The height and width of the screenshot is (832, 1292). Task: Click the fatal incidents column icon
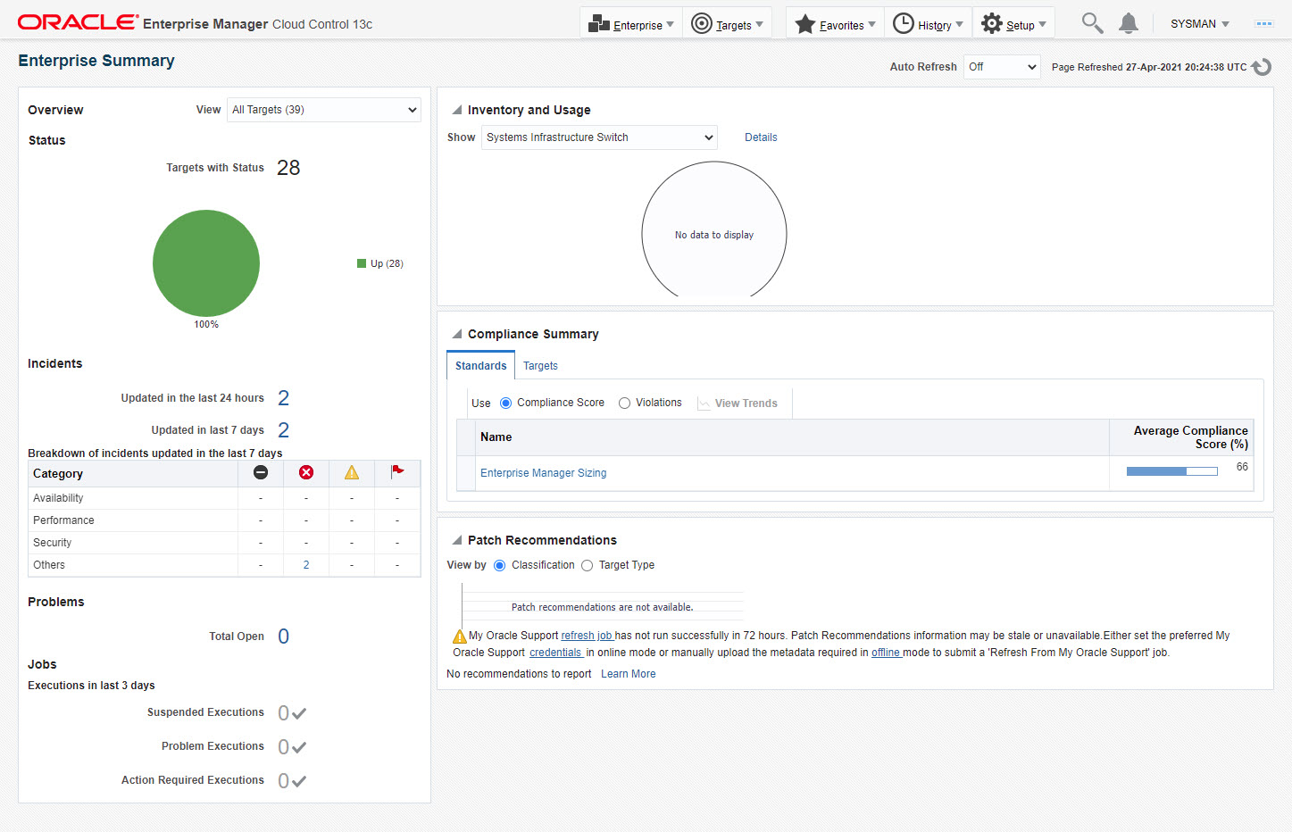[261, 472]
